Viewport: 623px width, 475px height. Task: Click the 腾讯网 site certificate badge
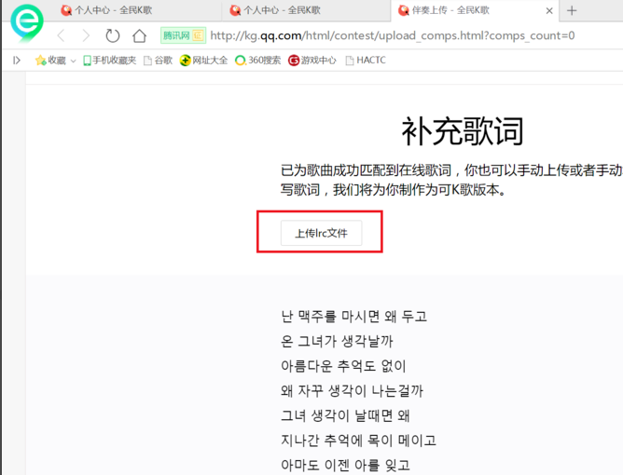click(183, 35)
